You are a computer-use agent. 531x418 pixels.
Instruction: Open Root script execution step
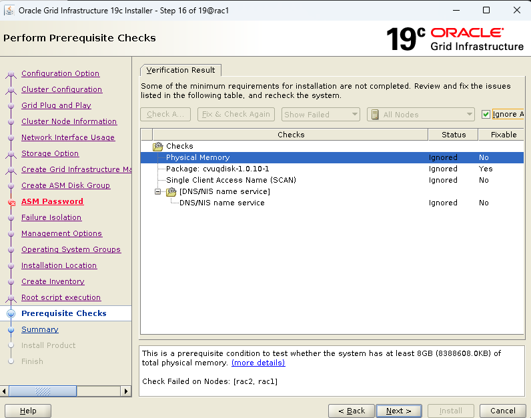[61, 297]
